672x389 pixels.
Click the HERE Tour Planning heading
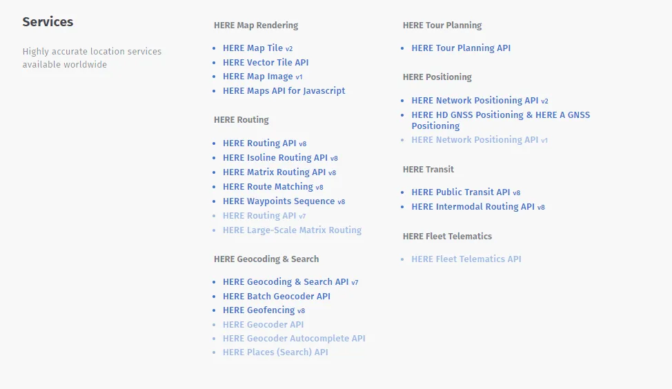tap(442, 26)
